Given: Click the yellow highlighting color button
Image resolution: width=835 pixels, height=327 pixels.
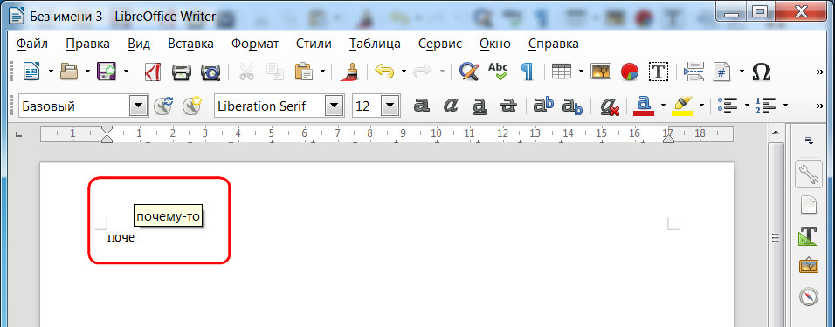Looking at the screenshot, I should tap(682, 106).
